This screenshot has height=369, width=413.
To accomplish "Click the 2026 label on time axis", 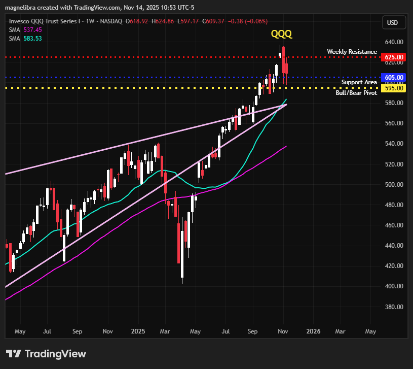I will point(313,331).
